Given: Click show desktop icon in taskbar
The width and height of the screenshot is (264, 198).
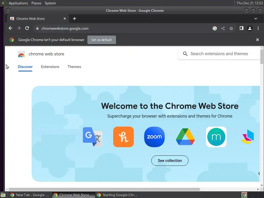Looking at the screenshot, I should coord(3,195).
